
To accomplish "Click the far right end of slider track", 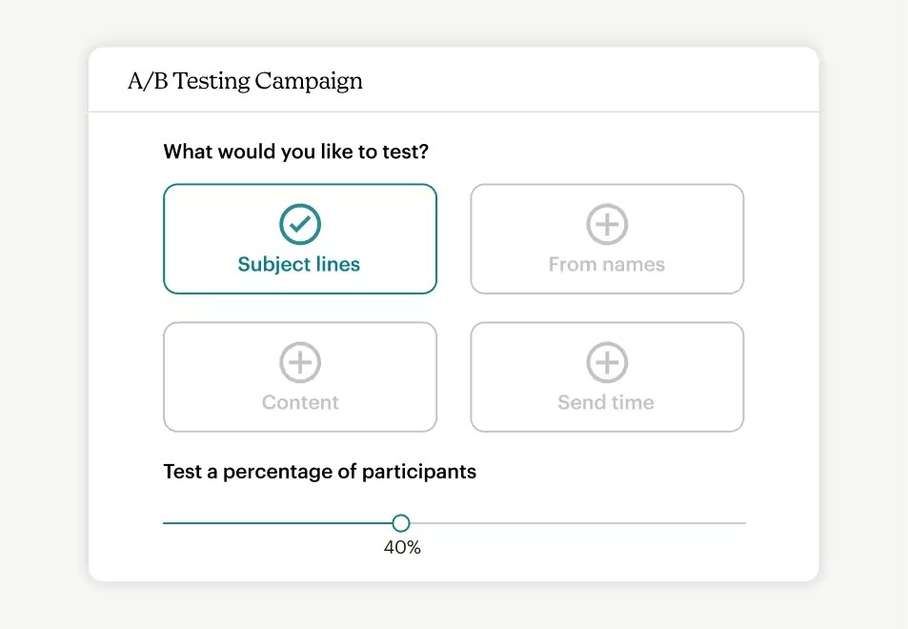I will (743, 523).
